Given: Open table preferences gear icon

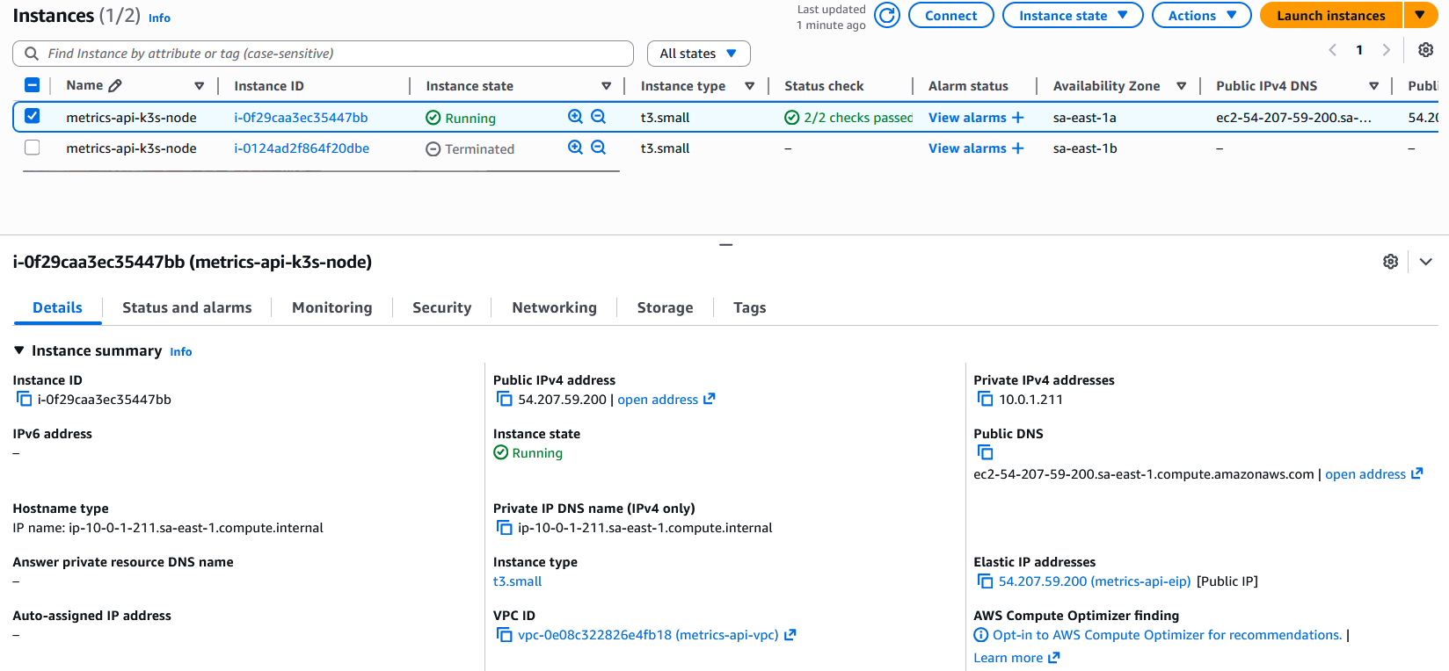Looking at the screenshot, I should point(1425,50).
